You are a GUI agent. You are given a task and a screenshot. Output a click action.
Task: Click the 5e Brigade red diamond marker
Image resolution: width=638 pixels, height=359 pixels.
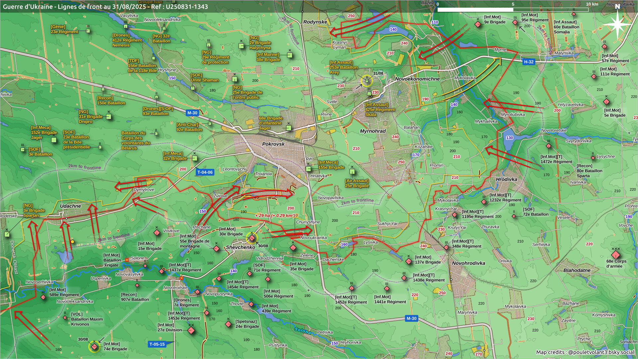tap(606, 101)
